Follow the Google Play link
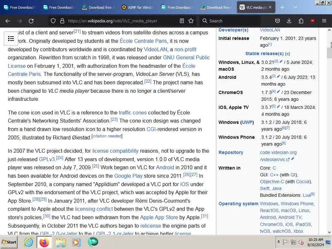 128,176
